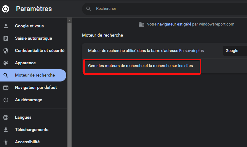This screenshot has width=247, height=147.
Task: Click the palette icon for Apparence
Action: pos(6,63)
